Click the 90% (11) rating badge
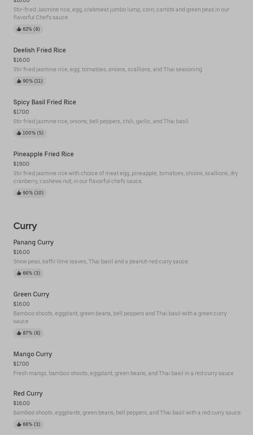The image size is (253, 435). pyautogui.click(x=30, y=81)
